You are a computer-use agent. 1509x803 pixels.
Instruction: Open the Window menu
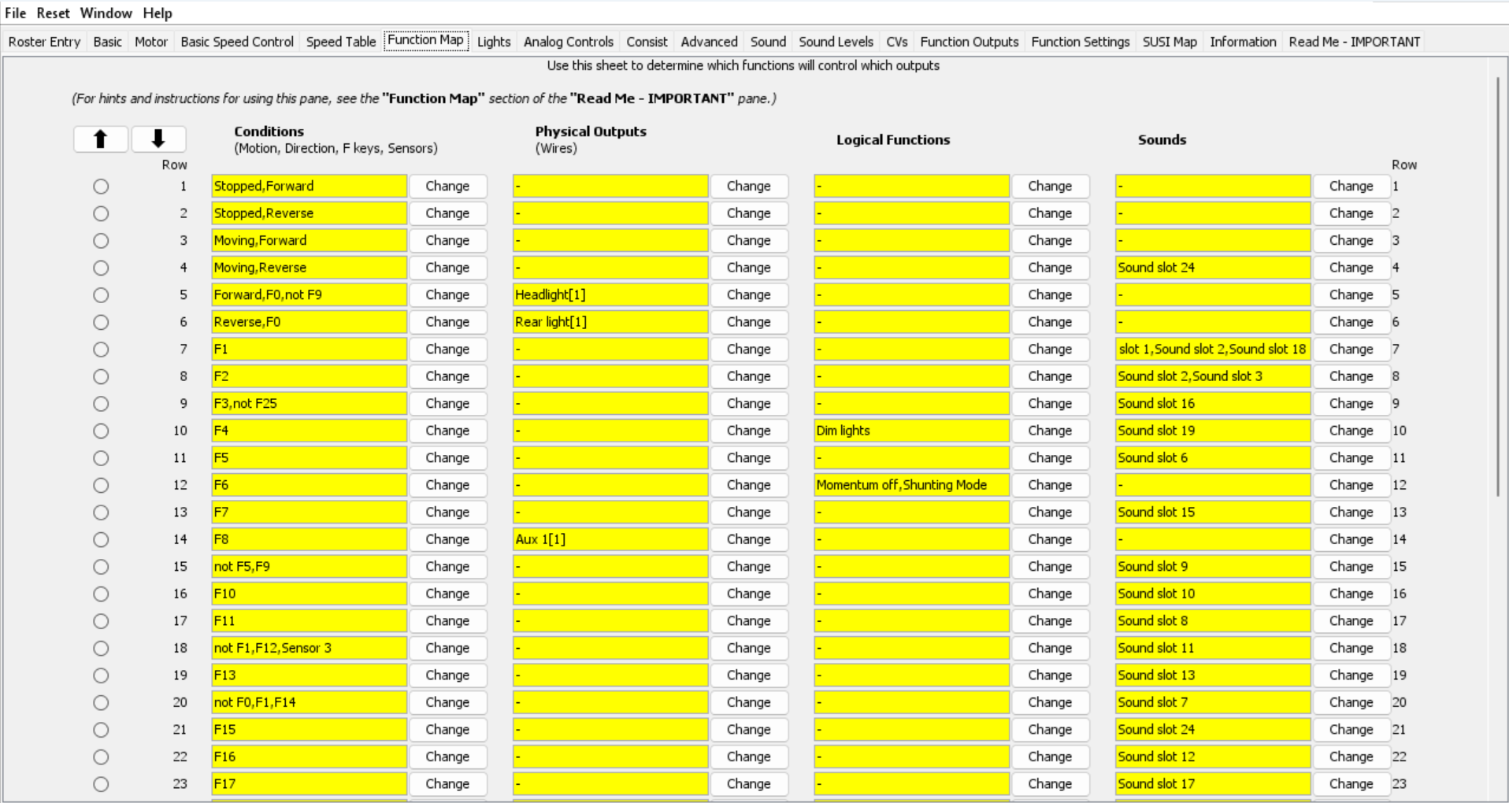[106, 13]
